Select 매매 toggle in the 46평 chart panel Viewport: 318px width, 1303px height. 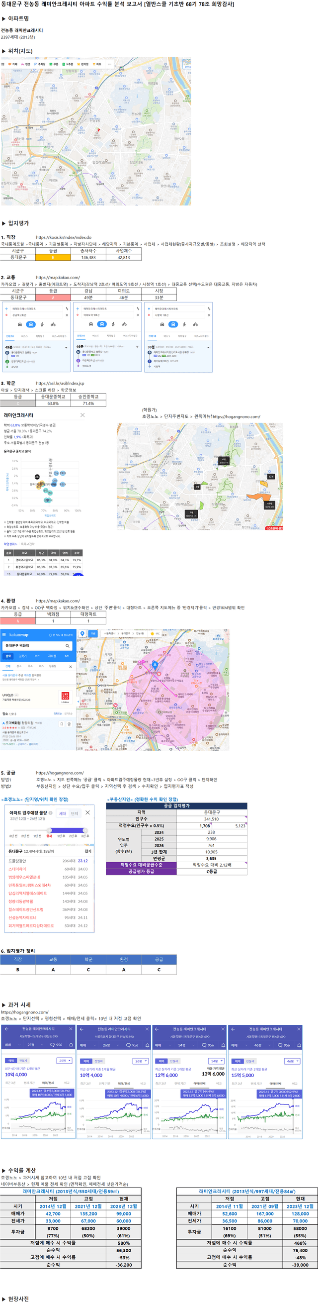point(238,1061)
